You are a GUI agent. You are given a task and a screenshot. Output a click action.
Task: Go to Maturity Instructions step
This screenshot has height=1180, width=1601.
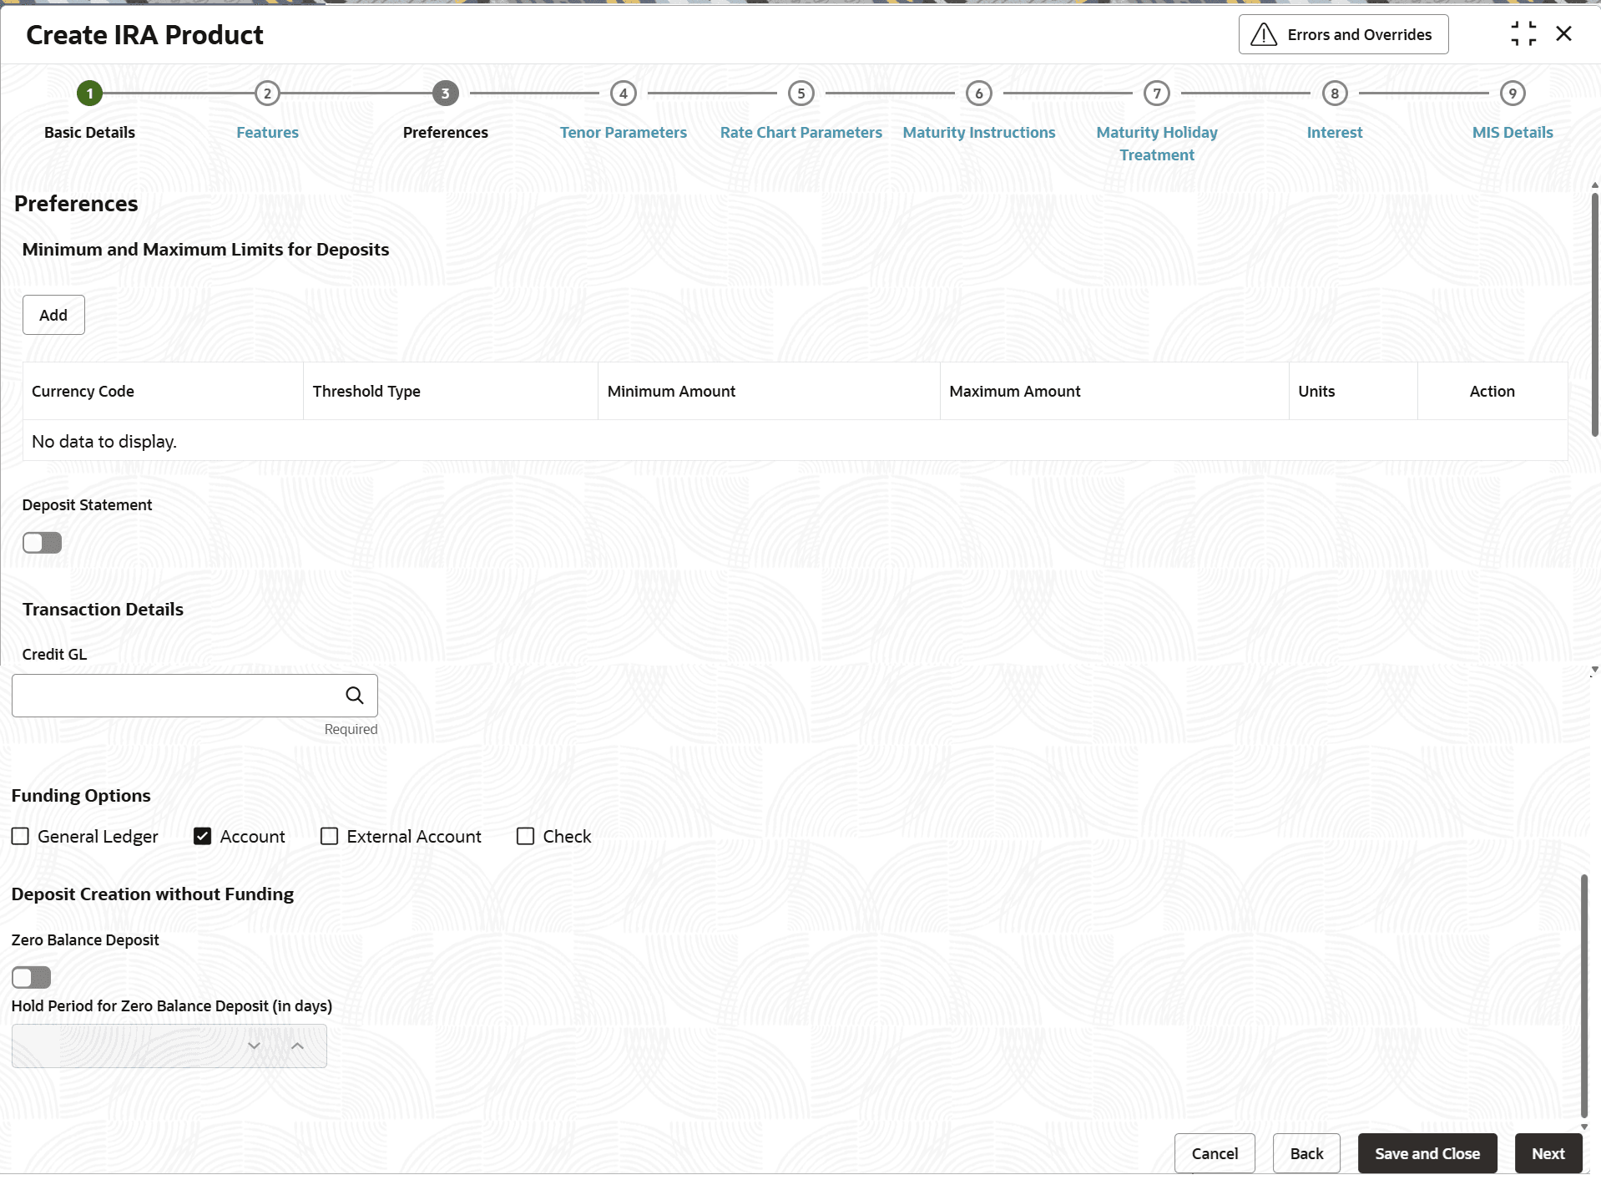coord(979,132)
